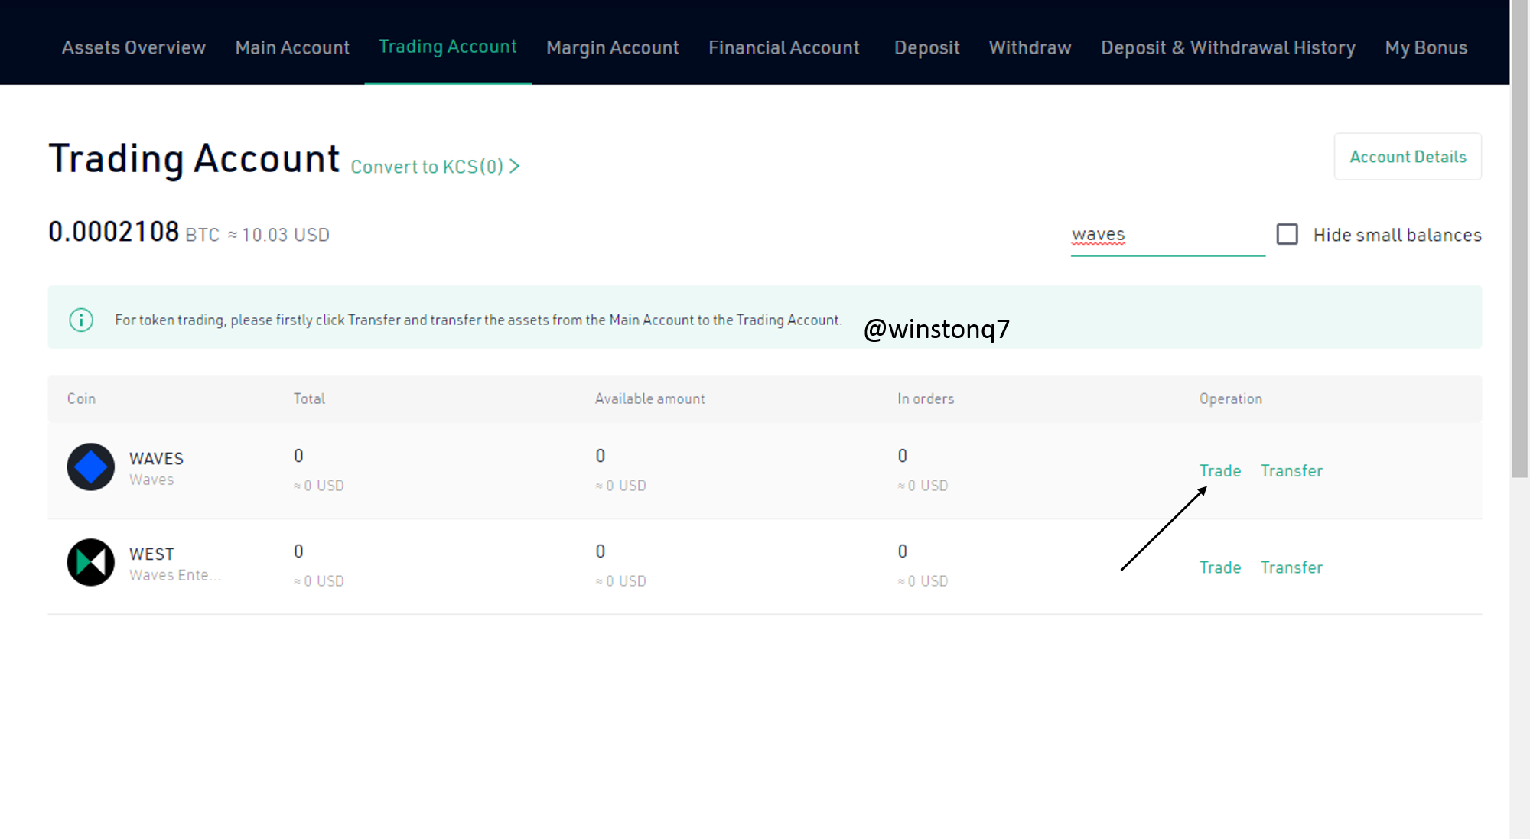The image size is (1530, 839).
Task: Open the Assets Overview tab
Action: [x=133, y=47]
